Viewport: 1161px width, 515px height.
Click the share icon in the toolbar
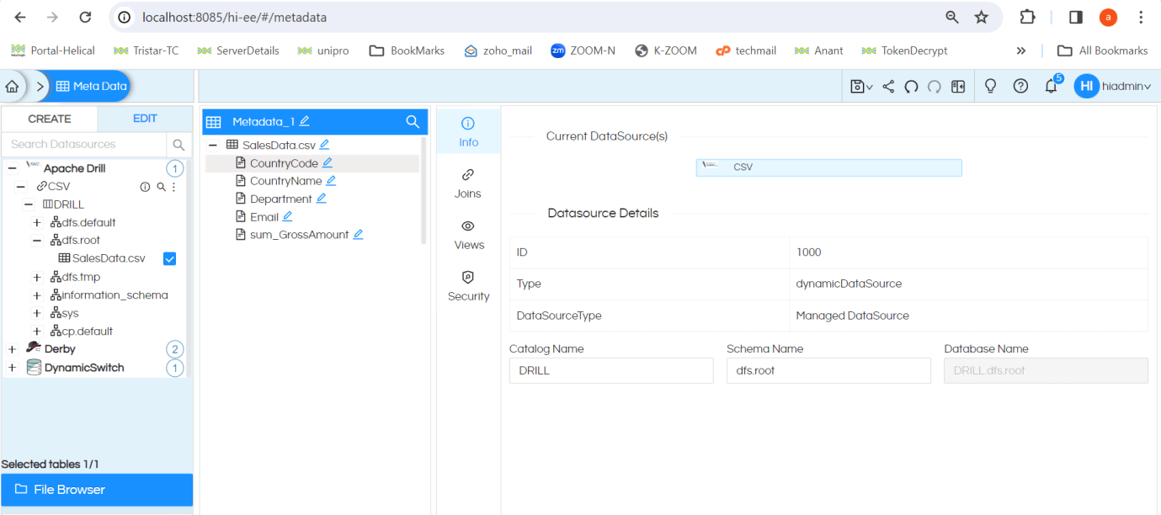888,86
